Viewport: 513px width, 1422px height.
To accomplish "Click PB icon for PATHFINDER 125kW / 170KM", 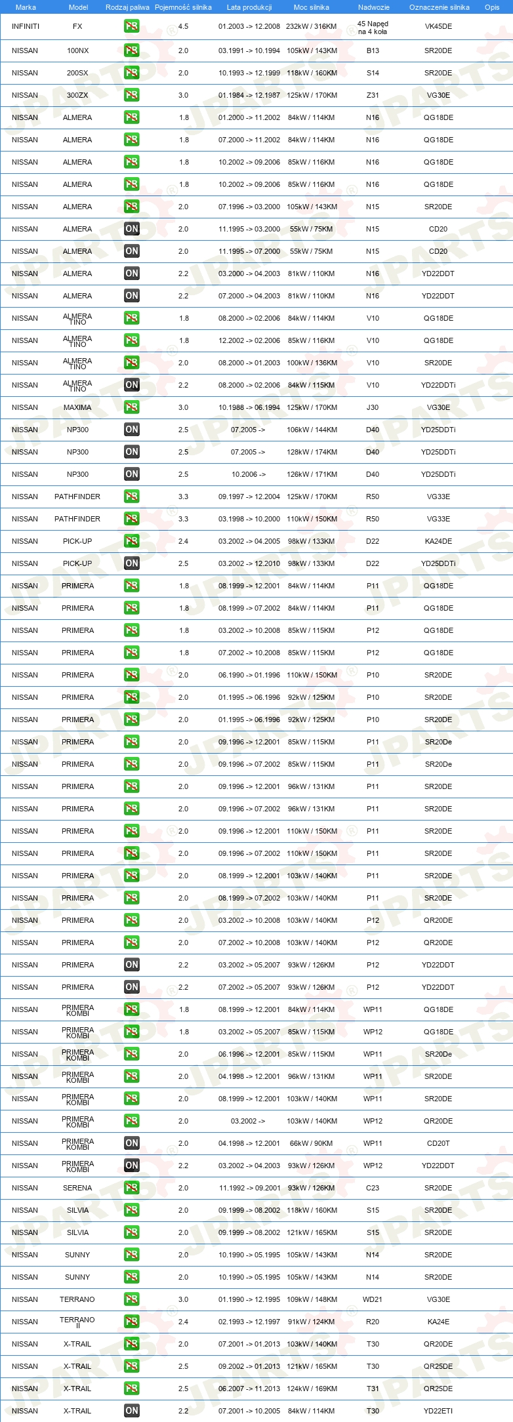I will (x=132, y=497).
